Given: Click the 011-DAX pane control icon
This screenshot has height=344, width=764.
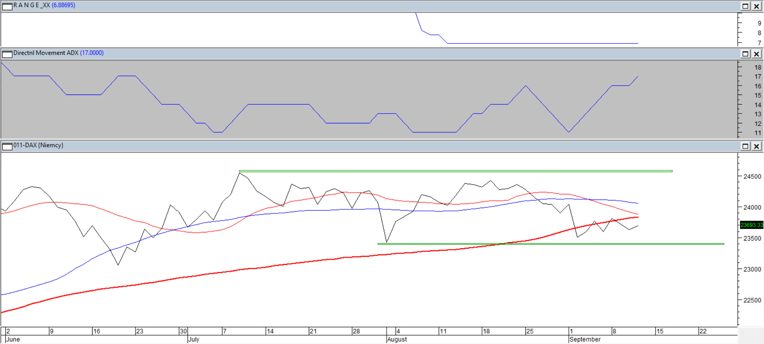Looking at the screenshot, I should click(7, 146).
